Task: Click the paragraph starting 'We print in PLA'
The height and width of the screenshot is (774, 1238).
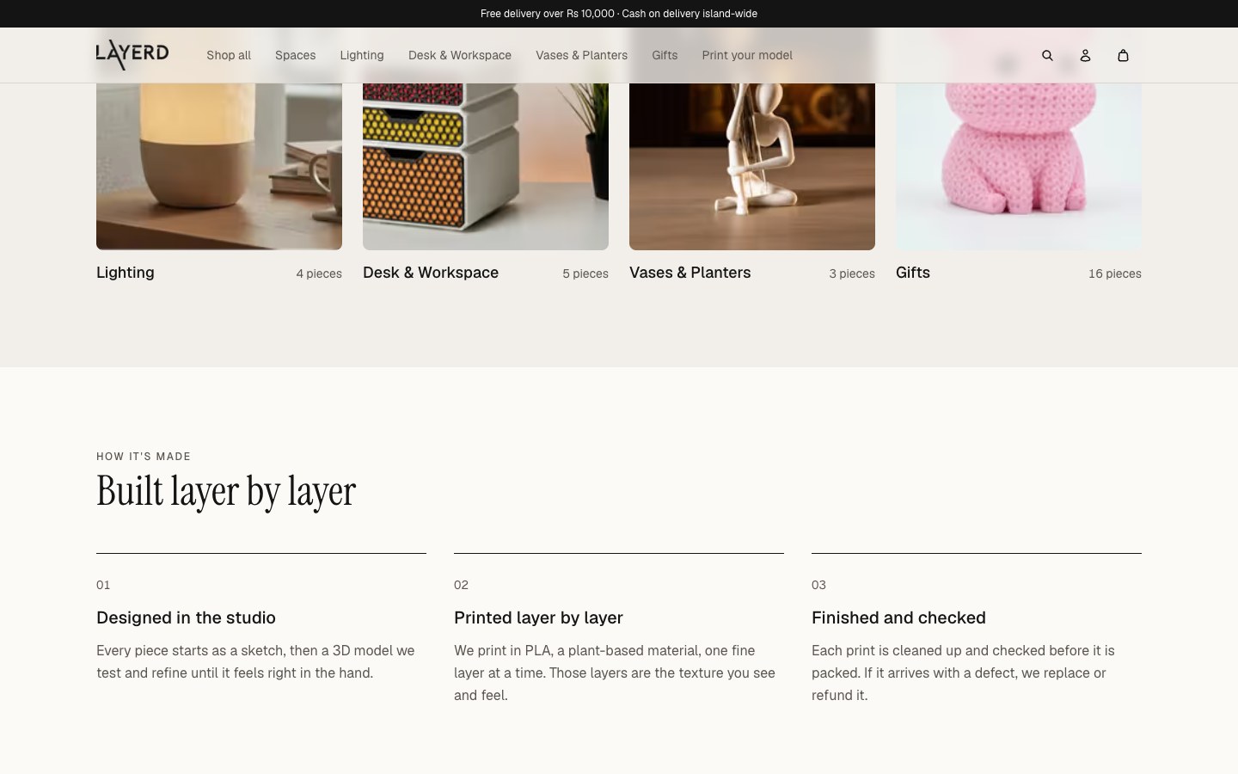Action: point(615,673)
